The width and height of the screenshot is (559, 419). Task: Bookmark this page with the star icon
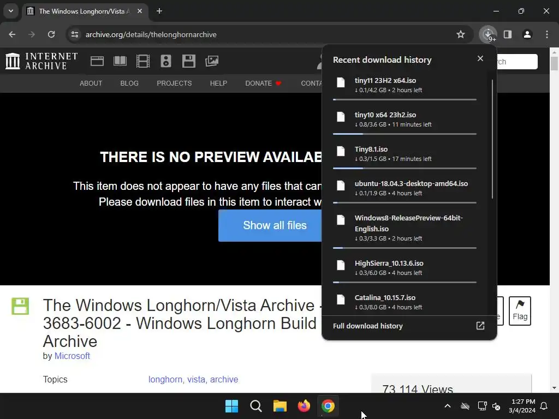[461, 34]
